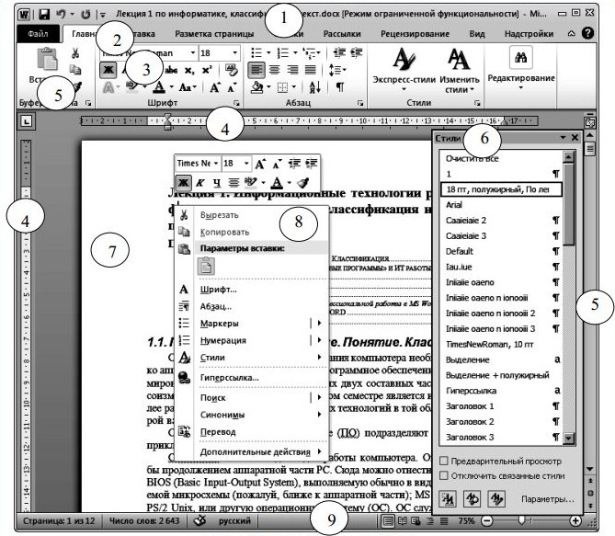615x536 pixels.
Task: Click the Help question mark icon
Action: click(587, 33)
